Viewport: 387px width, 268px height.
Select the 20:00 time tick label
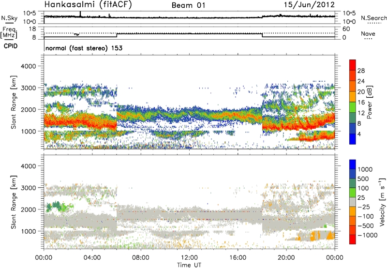click(x=286, y=258)
